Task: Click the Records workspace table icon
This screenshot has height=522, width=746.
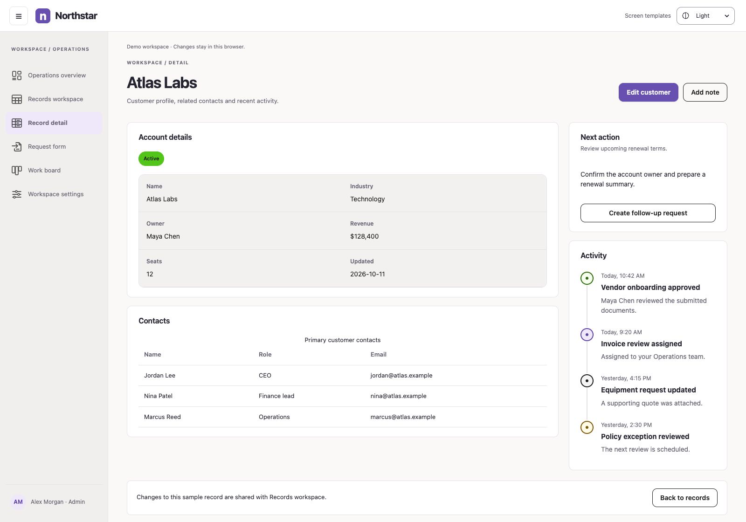Action: 17,99
